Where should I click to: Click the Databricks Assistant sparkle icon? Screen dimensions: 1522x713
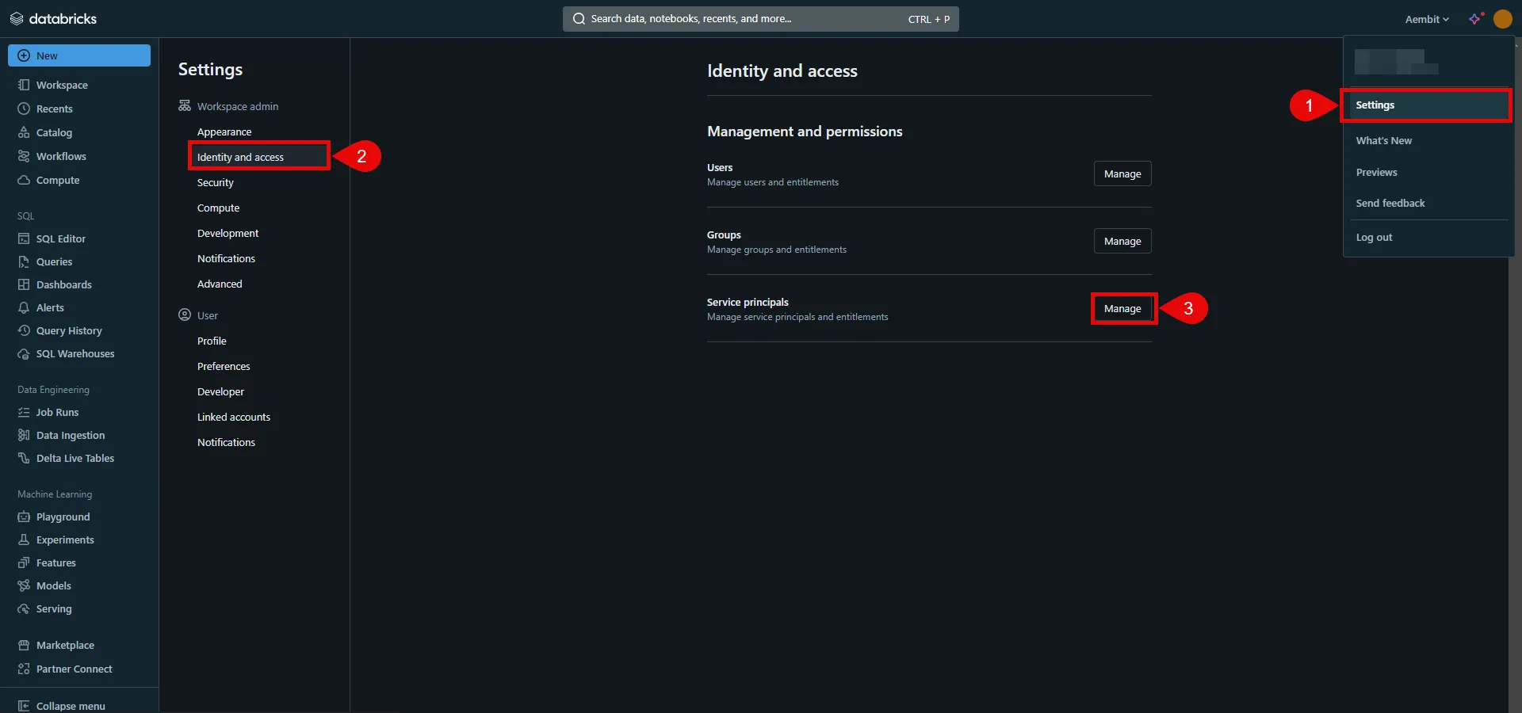1475,19
